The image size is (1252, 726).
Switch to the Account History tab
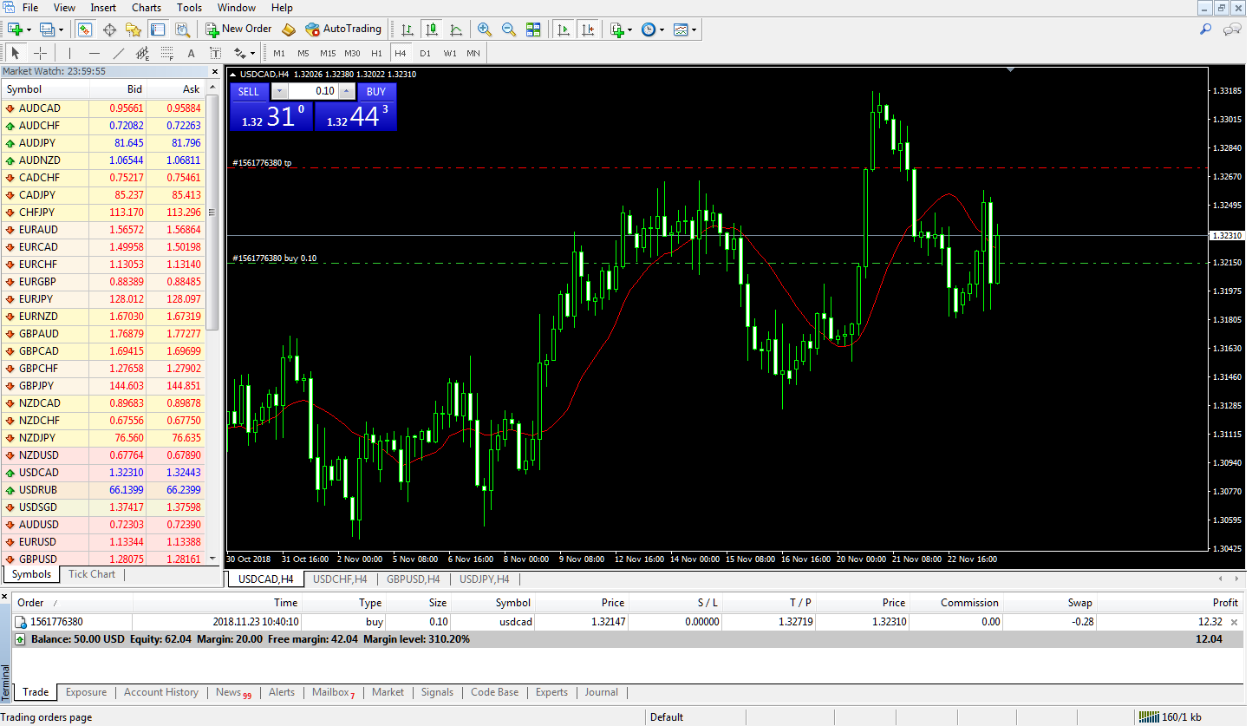coord(160,692)
